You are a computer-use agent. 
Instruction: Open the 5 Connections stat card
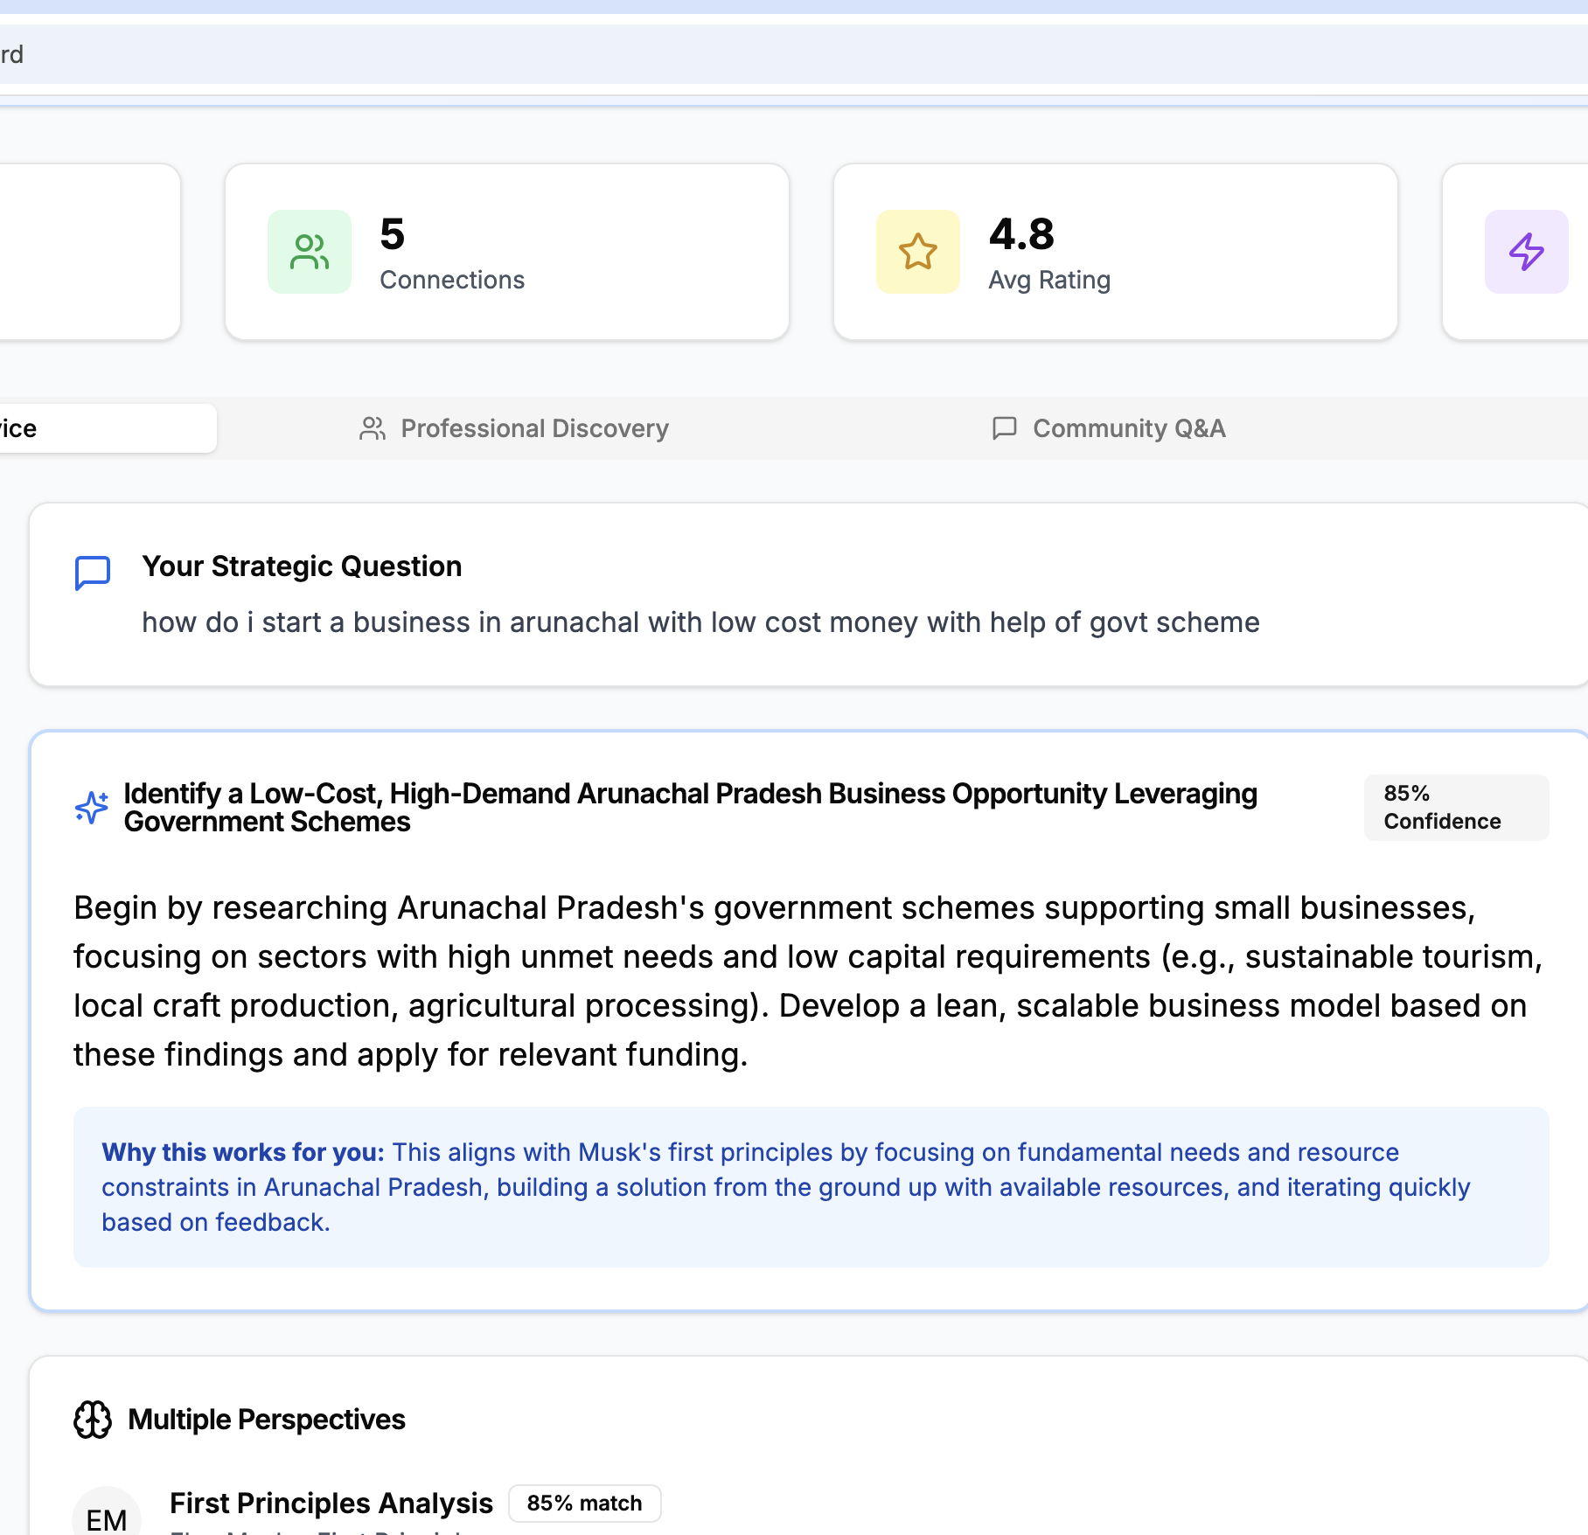point(507,252)
